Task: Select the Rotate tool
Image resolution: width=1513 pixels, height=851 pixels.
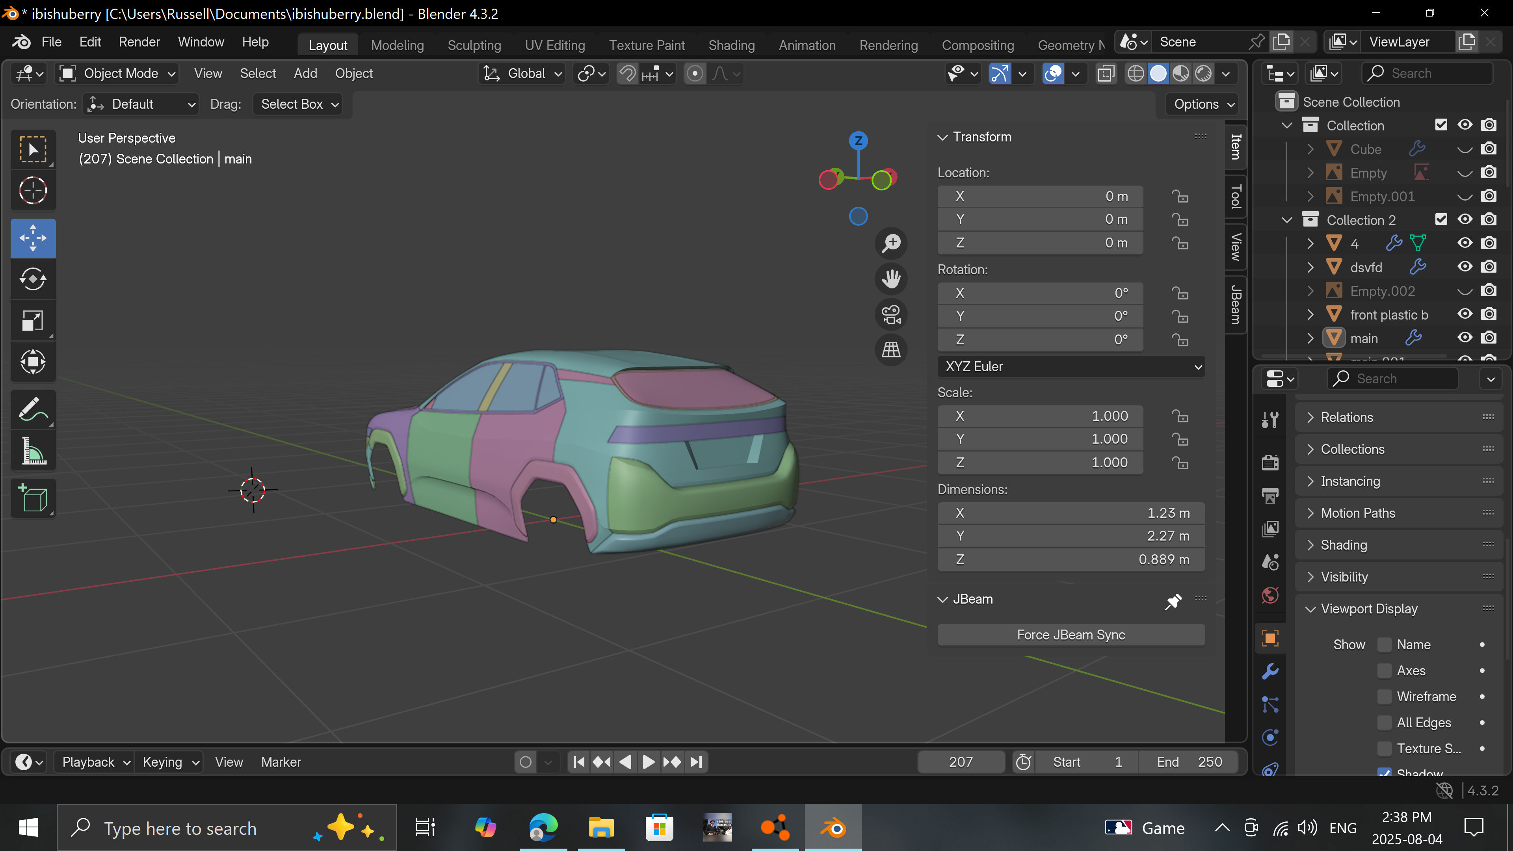Action: point(33,279)
